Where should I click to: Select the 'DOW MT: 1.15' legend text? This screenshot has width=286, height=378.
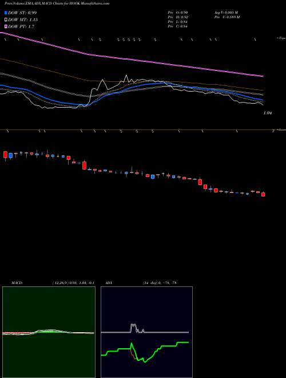click(x=23, y=20)
